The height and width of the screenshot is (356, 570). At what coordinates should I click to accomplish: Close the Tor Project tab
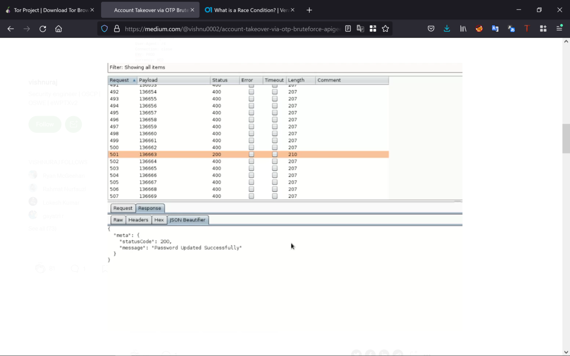pos(92,10)
